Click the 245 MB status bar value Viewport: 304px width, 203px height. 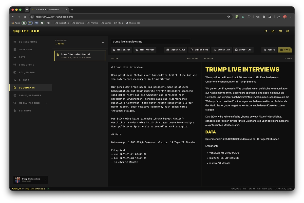pos(252,189)
